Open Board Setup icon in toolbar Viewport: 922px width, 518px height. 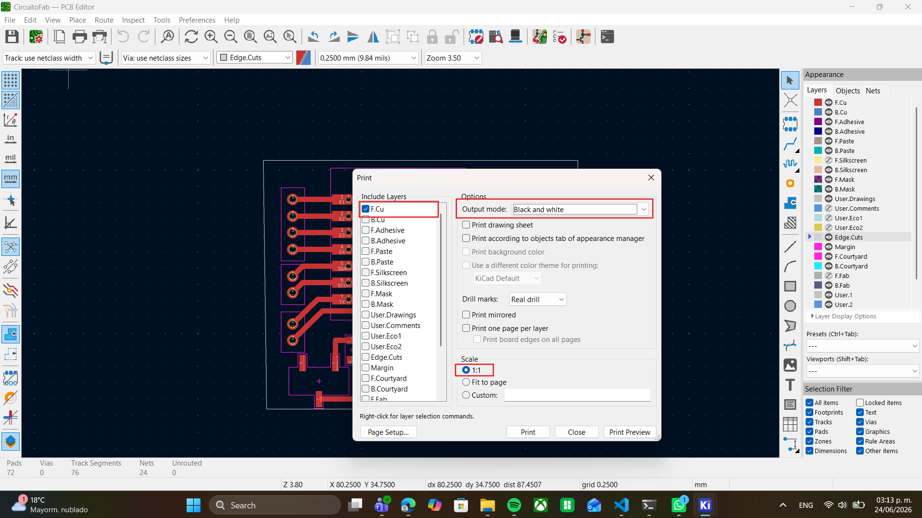[36, 37]
